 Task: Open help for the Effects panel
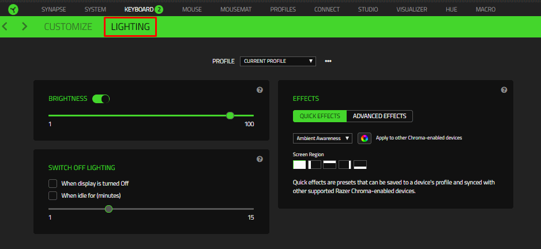(x=504, y=90)
